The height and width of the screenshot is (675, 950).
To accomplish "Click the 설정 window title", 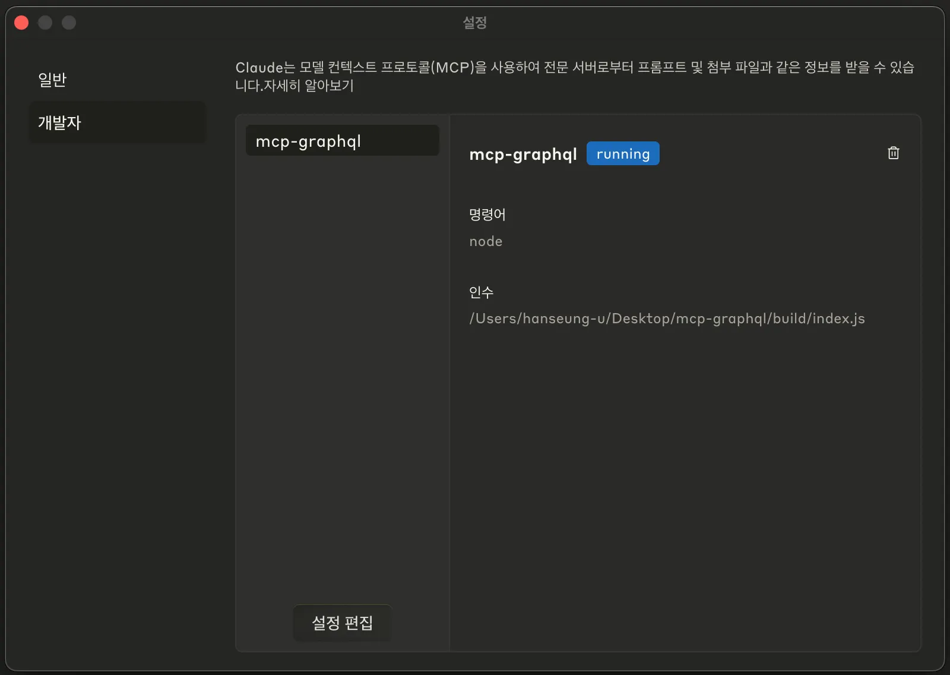I will pos(475,23).
